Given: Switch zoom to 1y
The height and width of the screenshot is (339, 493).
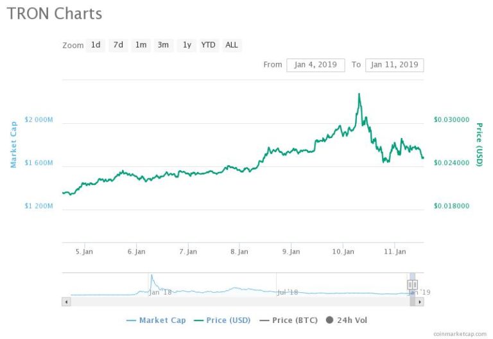Looking at the screenshot, I should tap(187, 45).
